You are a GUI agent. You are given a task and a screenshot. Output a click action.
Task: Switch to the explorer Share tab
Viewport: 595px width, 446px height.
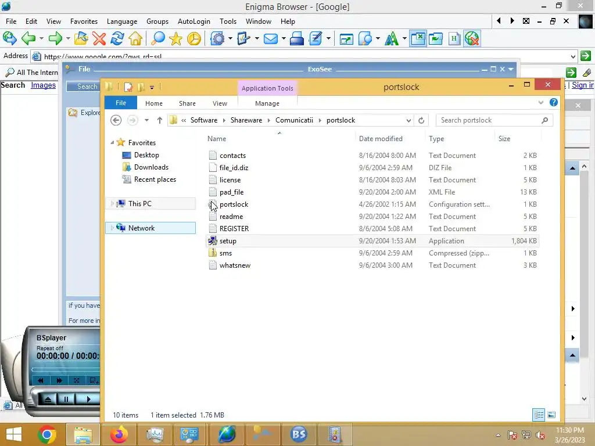tap(187, 103)
